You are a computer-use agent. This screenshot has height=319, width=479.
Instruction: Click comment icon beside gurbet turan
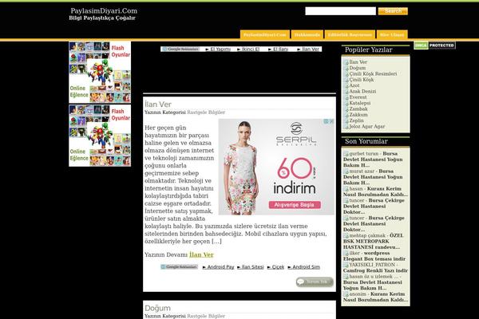click(346, 154)
